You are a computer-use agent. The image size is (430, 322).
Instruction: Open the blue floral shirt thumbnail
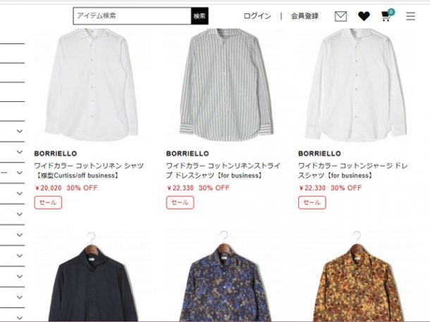[224, 276]
